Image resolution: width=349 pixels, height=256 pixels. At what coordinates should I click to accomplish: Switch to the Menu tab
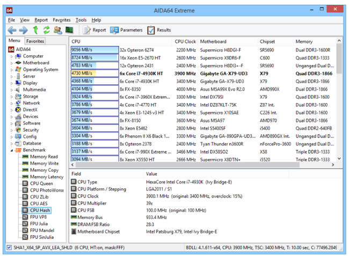coord(14,40)
